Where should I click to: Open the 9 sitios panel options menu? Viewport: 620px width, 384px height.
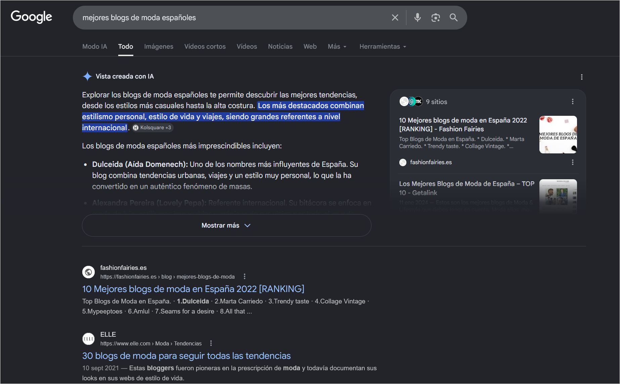coord(573,101)
